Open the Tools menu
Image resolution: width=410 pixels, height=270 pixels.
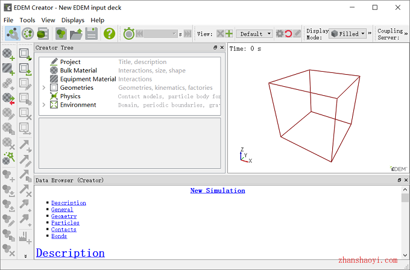[27, 20]
